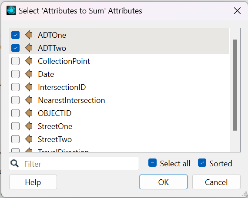Image resolution: width=248 pixels, height=198 pixels.
Task: Toggle the Sorted checkbox
Action: click(202, 163)
